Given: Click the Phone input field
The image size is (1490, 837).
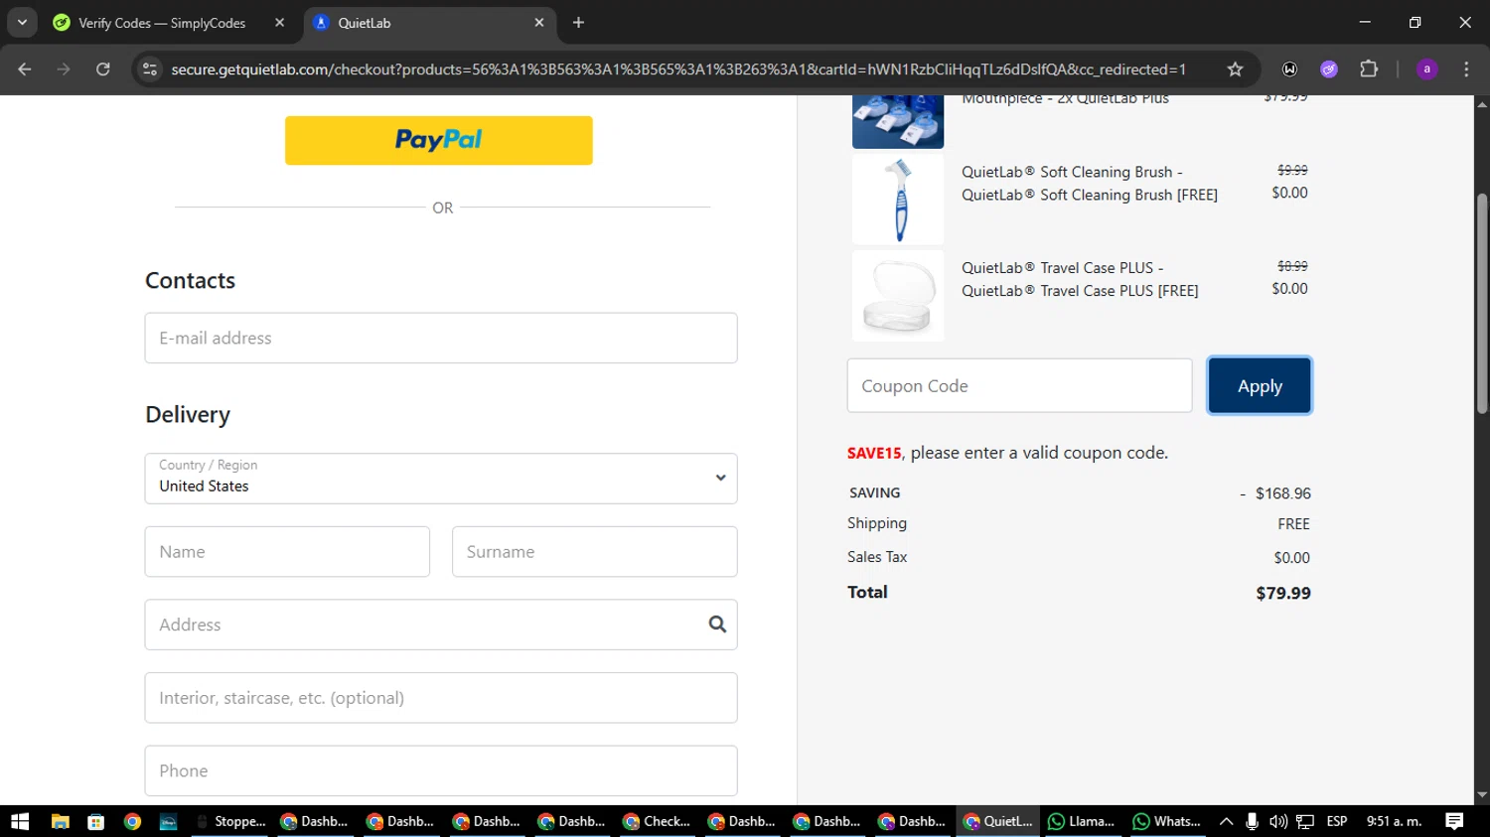Looking at the screenshot, I should point(441,770).
